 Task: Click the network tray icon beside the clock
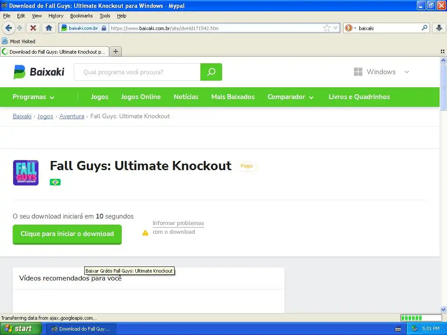[x=414, y=328]
